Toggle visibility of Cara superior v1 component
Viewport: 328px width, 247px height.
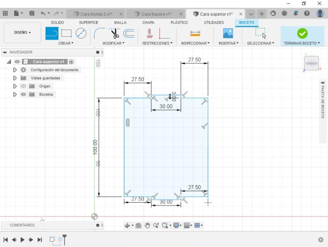coord(17,62)
